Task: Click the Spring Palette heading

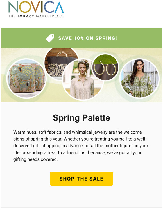Action: coord(81,118)
